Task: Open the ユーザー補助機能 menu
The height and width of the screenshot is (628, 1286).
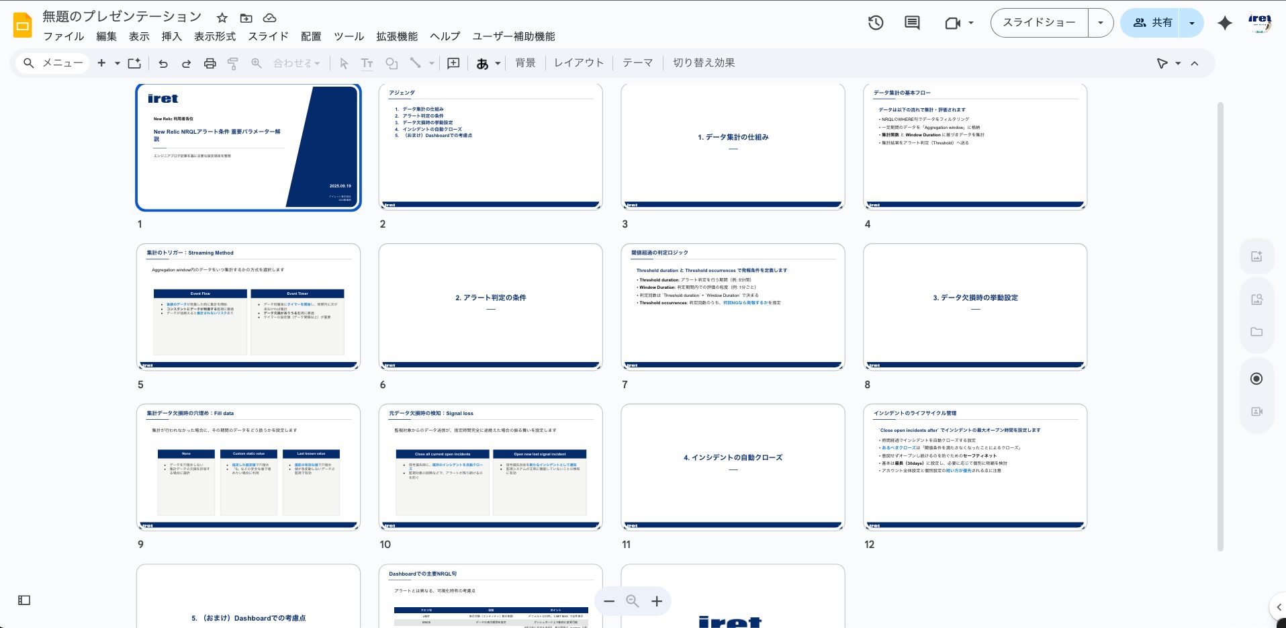Action: click(x=514, y=36)
